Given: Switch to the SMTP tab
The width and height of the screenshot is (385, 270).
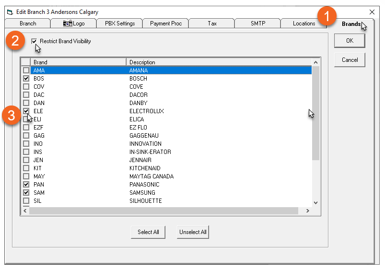Looking at the screenshot, I should coord(258,23).
